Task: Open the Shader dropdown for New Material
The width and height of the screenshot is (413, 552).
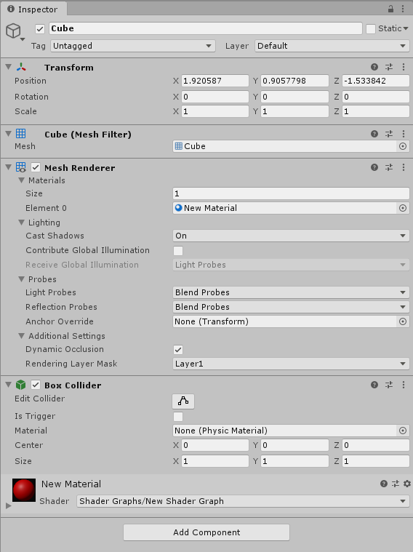Action: [x=243, y=501]
